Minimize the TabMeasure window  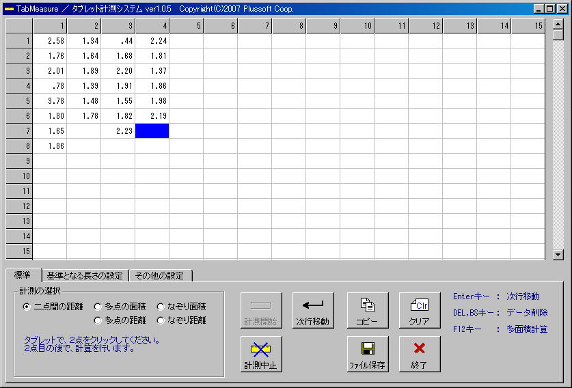[539, 9]
